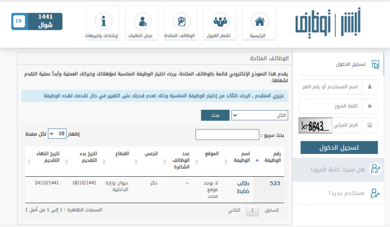Click the اشعار القبول icon
Screen dimensions: 390x227
220,22
